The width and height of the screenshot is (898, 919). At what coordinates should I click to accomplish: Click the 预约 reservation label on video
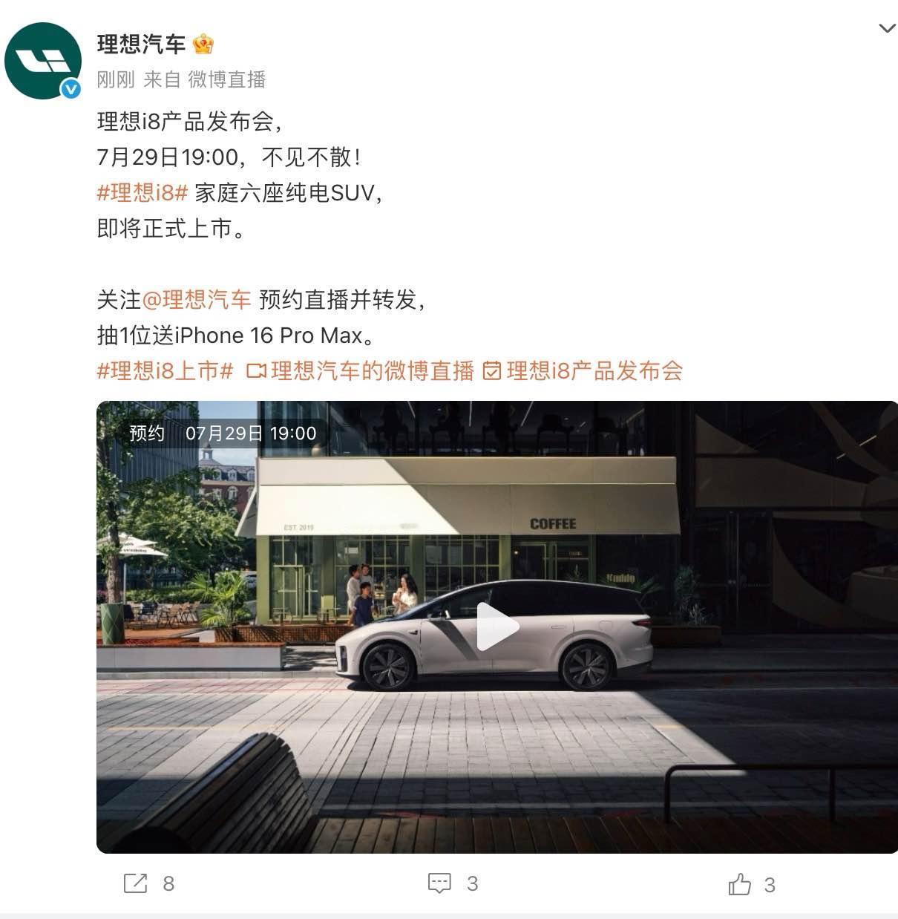coord(147,434)
